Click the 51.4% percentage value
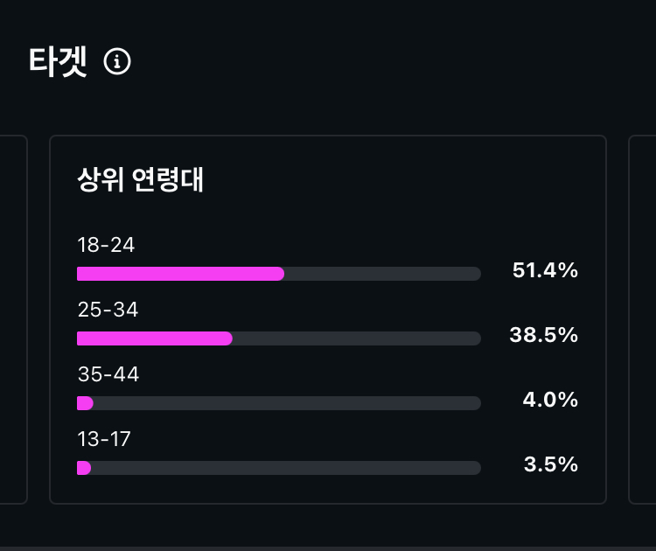Image resolution: width=656 pixels, height=551 pixels. (x=545, y=270)
